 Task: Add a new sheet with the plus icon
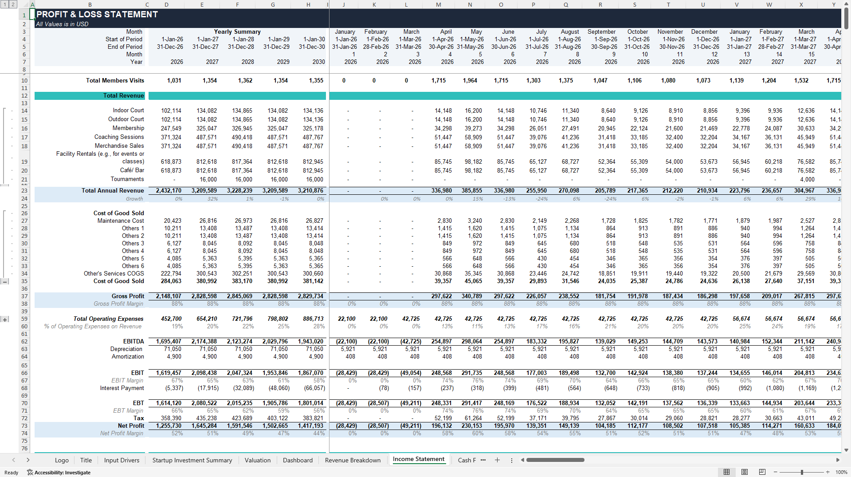[x=497, y=460]
